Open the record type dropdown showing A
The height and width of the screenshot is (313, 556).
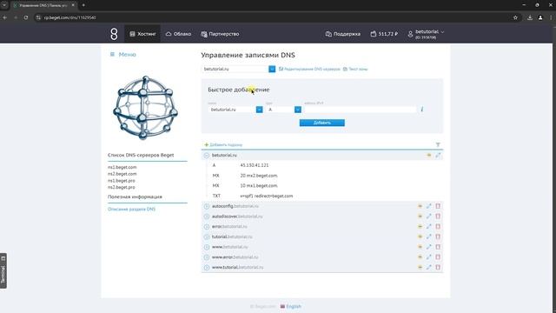click(298, 110)
